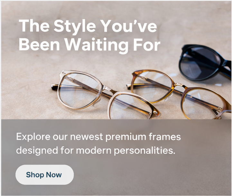Click the headline line "Been Waiting For"
This screenshot has height=196, width=232.
(x=90, y=45)
